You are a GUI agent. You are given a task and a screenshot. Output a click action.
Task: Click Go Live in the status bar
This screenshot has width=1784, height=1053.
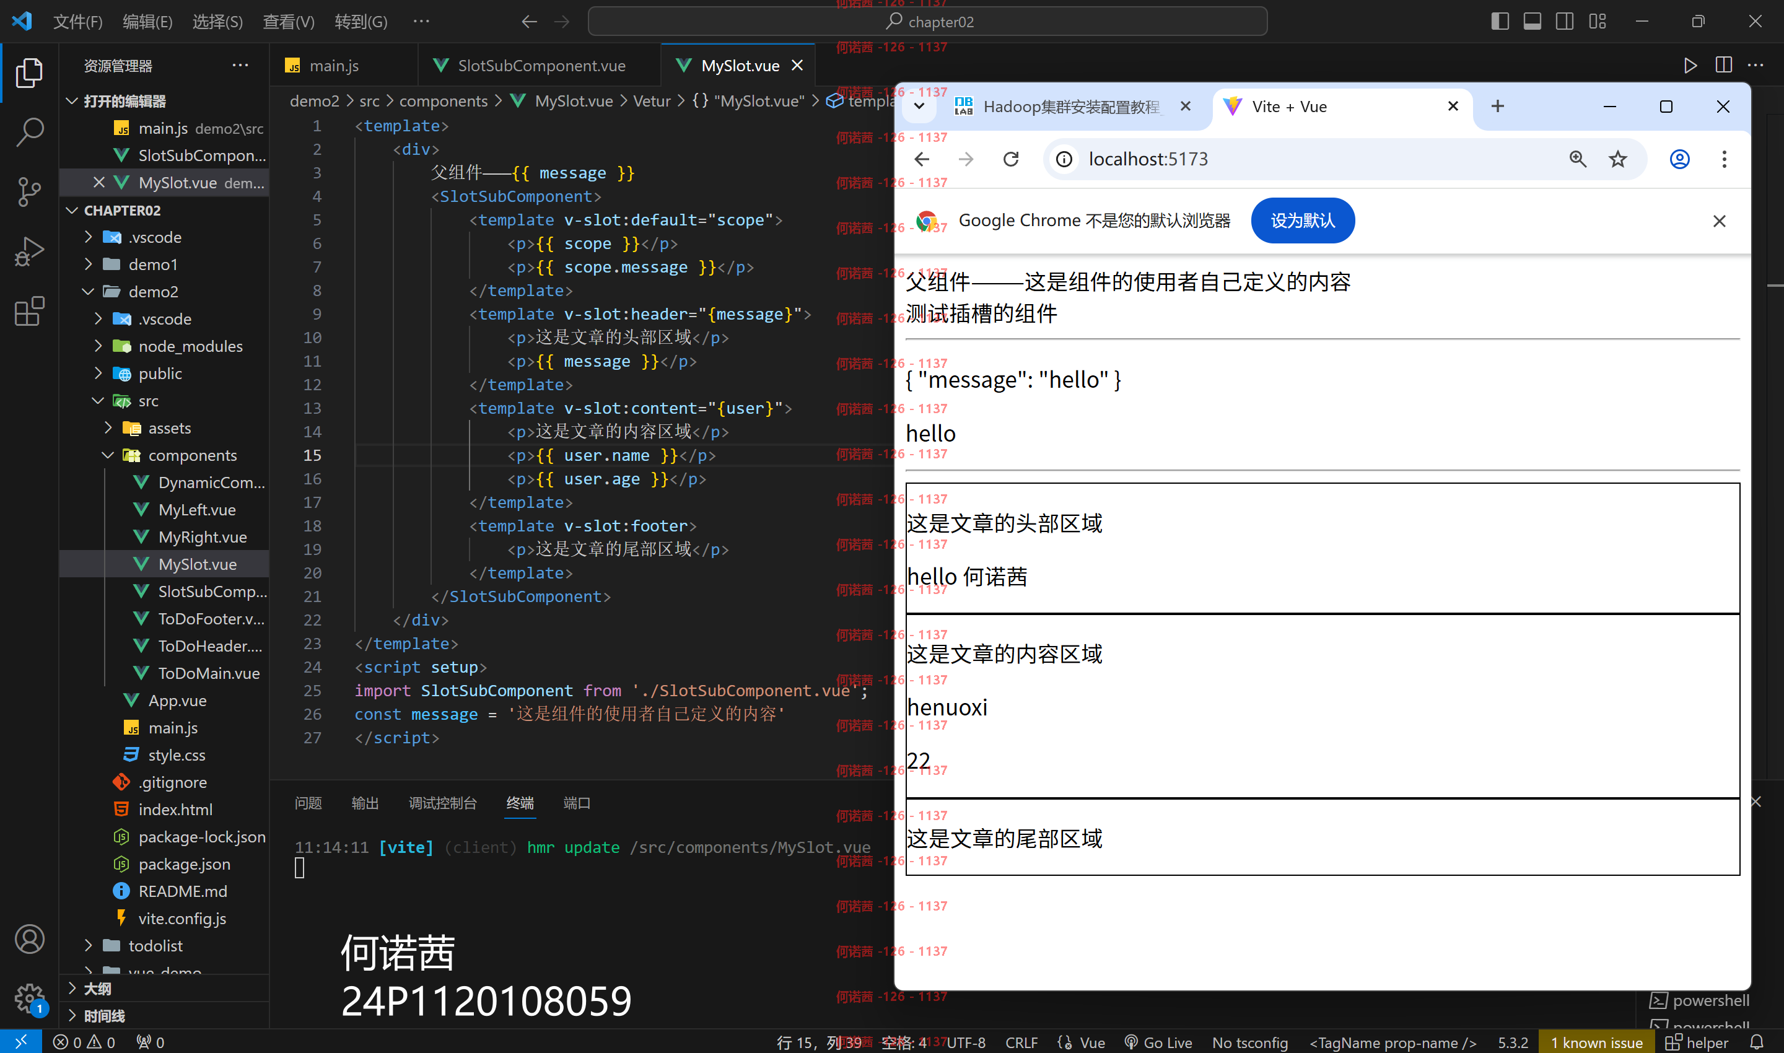pos(1158,1042)
